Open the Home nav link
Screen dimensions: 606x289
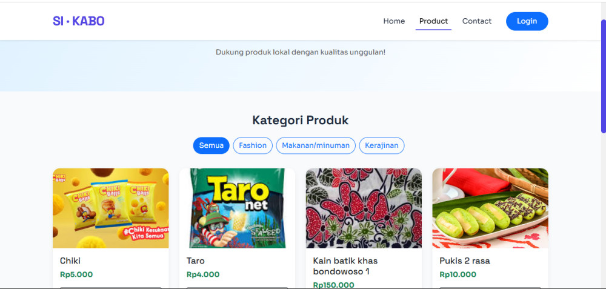(394, 21)
